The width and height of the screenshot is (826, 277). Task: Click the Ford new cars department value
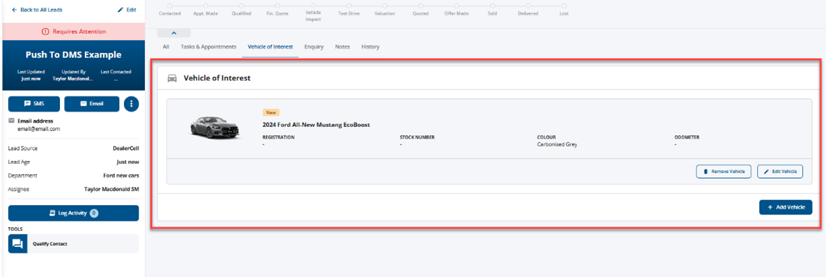[x=121, y=175]
